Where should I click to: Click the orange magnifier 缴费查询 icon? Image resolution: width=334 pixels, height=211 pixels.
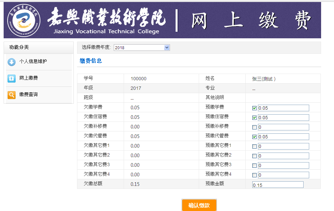[12, 95]
